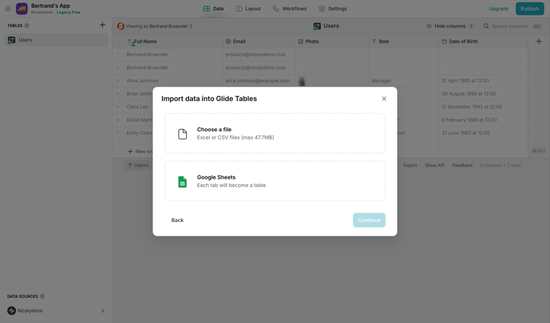The width and height of the screenshot is (550, 323).
Task: Click the file document icon
Action: (182, 133)
